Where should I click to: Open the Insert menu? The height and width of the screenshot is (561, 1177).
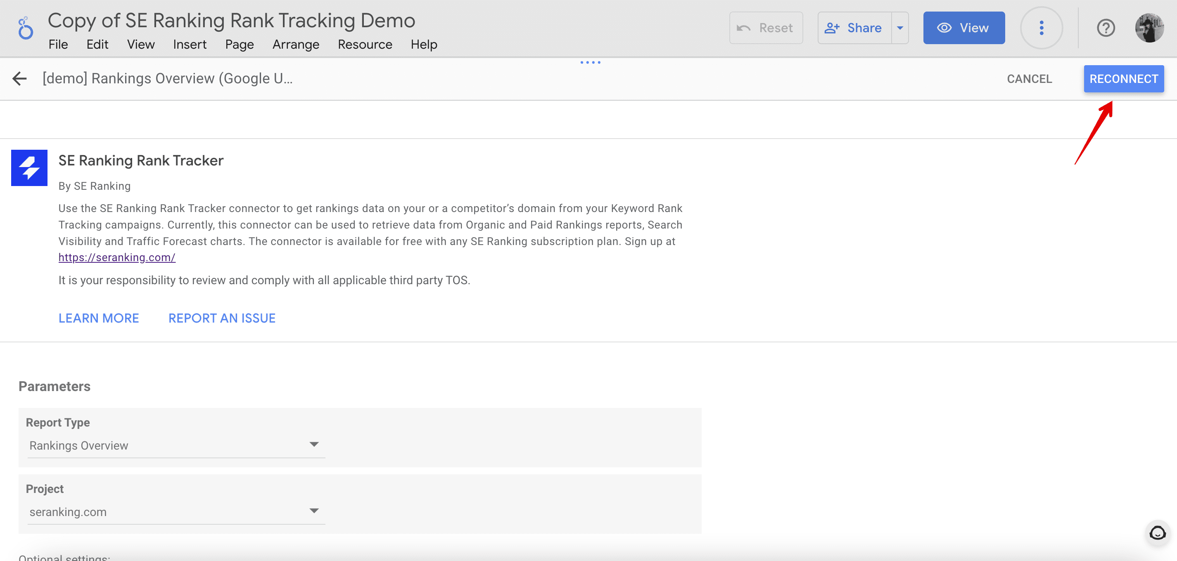190,44
